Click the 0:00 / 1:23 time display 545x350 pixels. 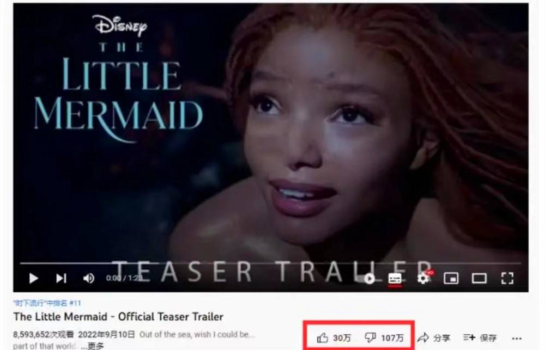(x=124, y=278)
